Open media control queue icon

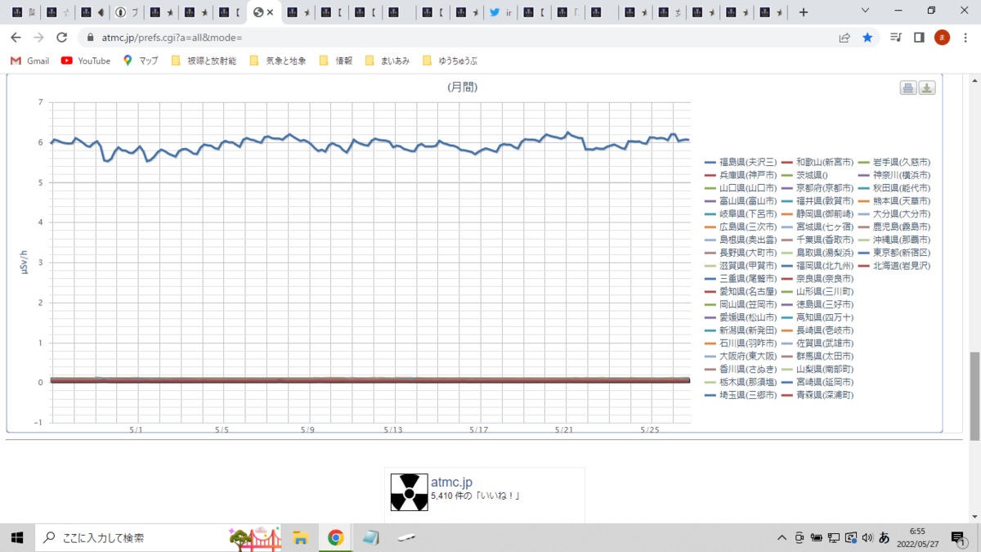pos(897,38)
